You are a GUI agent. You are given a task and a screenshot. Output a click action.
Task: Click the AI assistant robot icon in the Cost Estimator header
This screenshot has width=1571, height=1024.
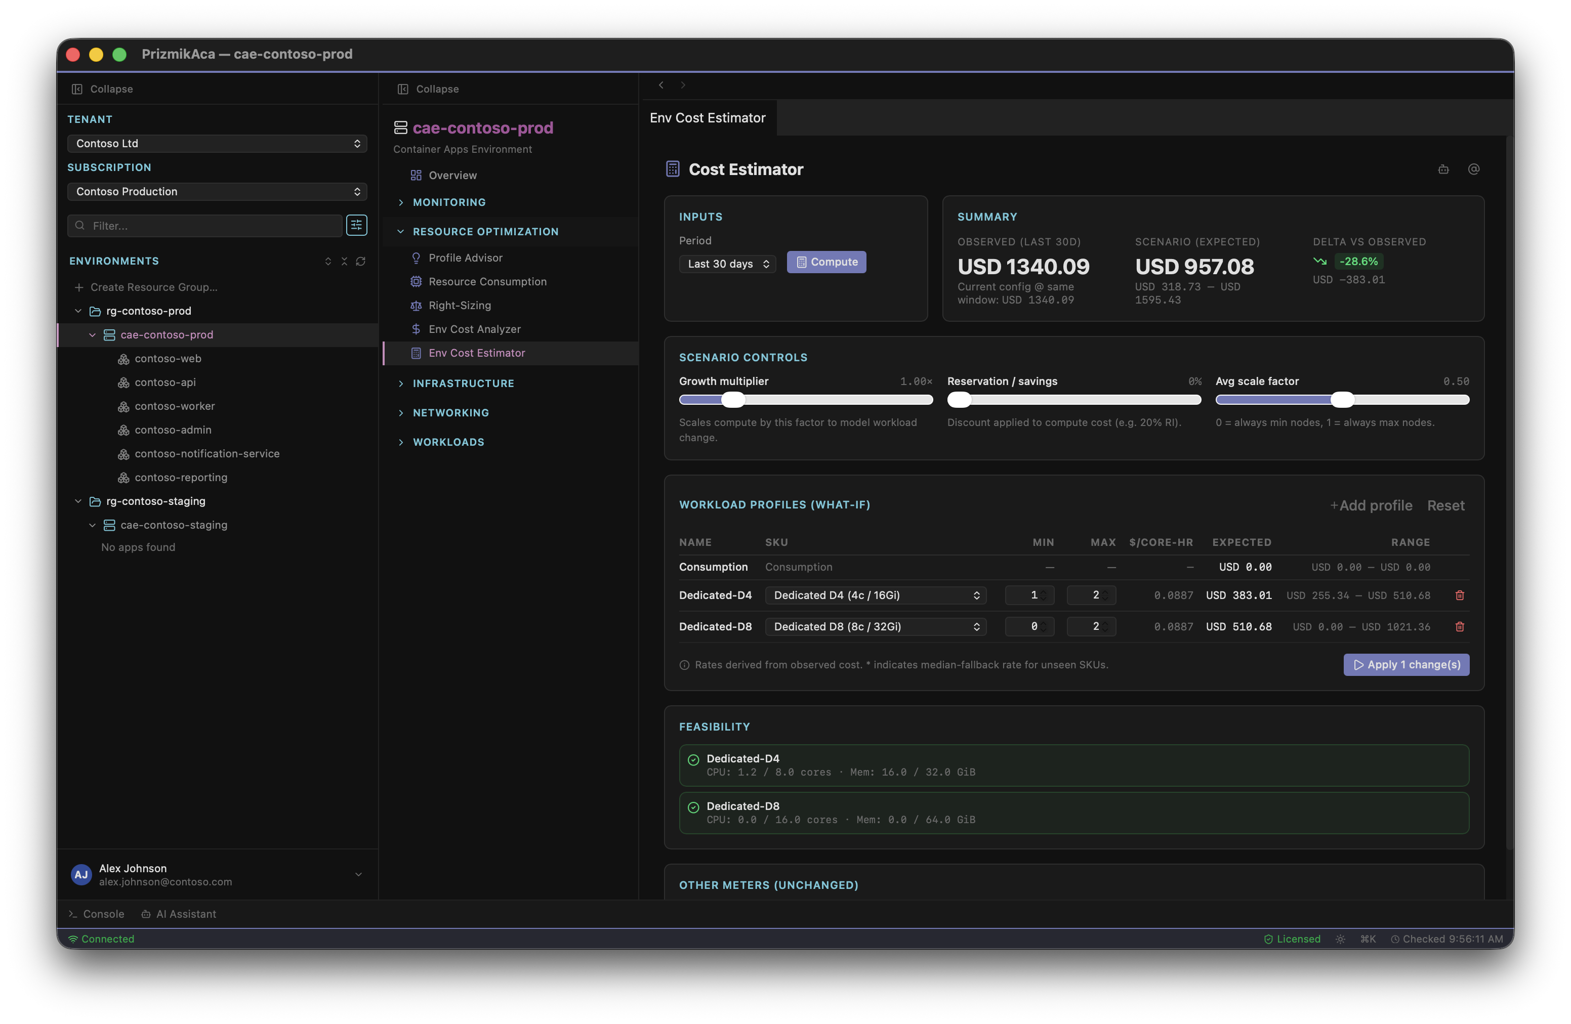(1443, 169)
